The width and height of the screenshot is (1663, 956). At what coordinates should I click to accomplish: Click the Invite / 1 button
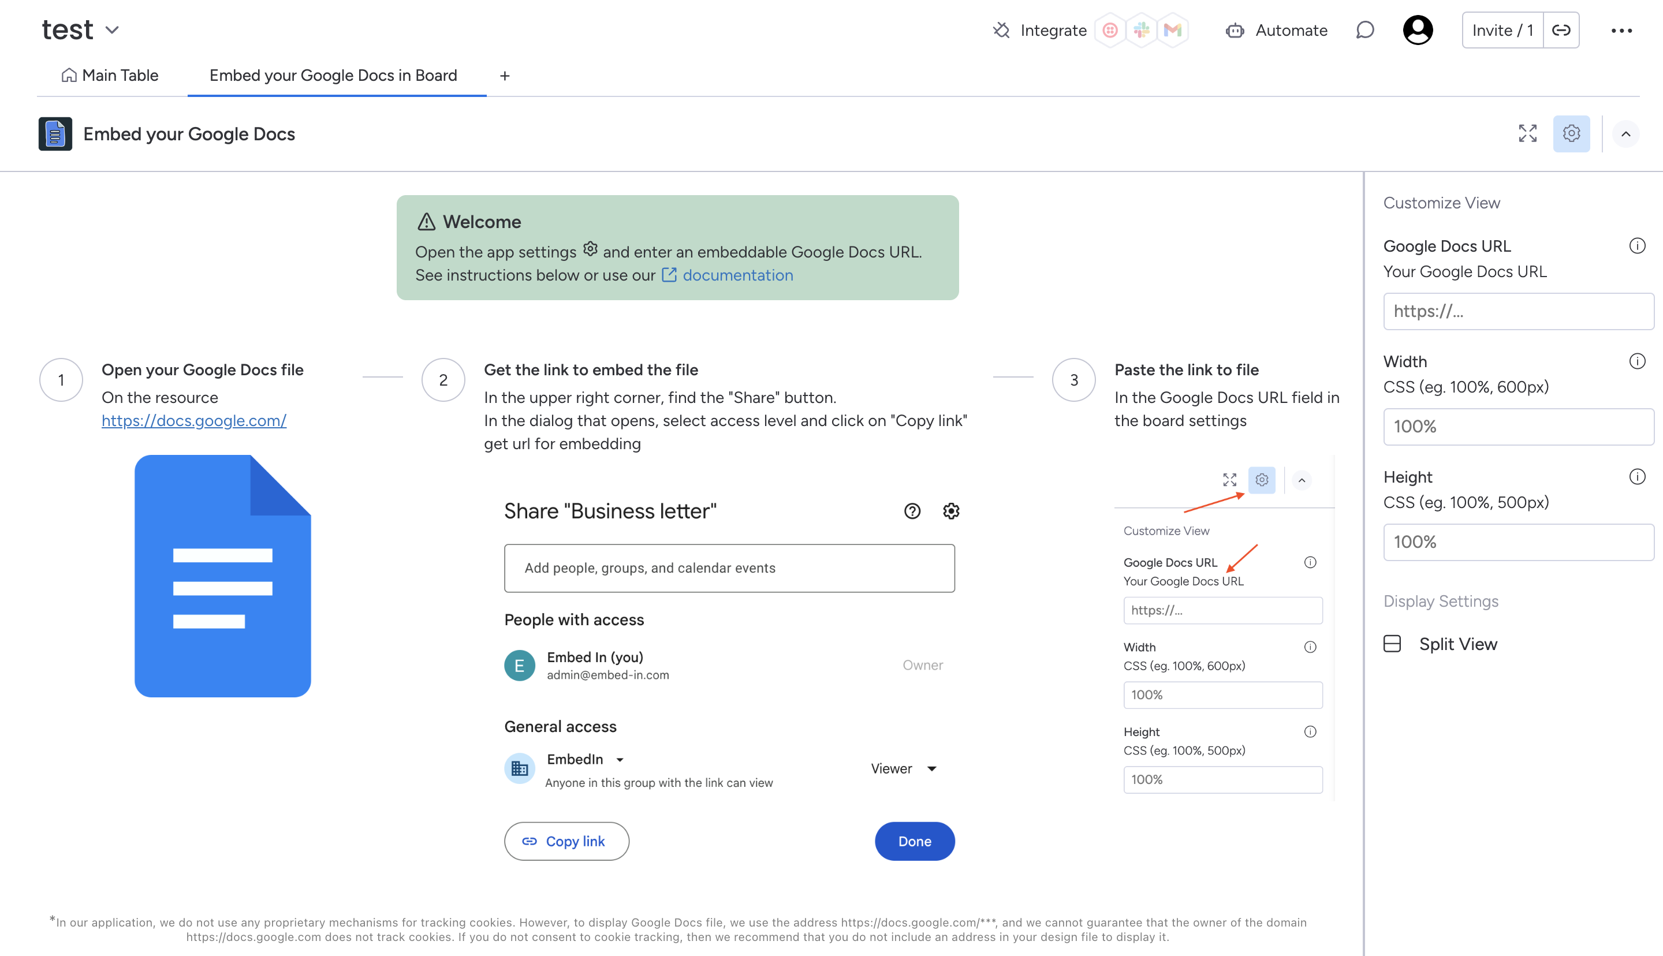point(1502,30)
